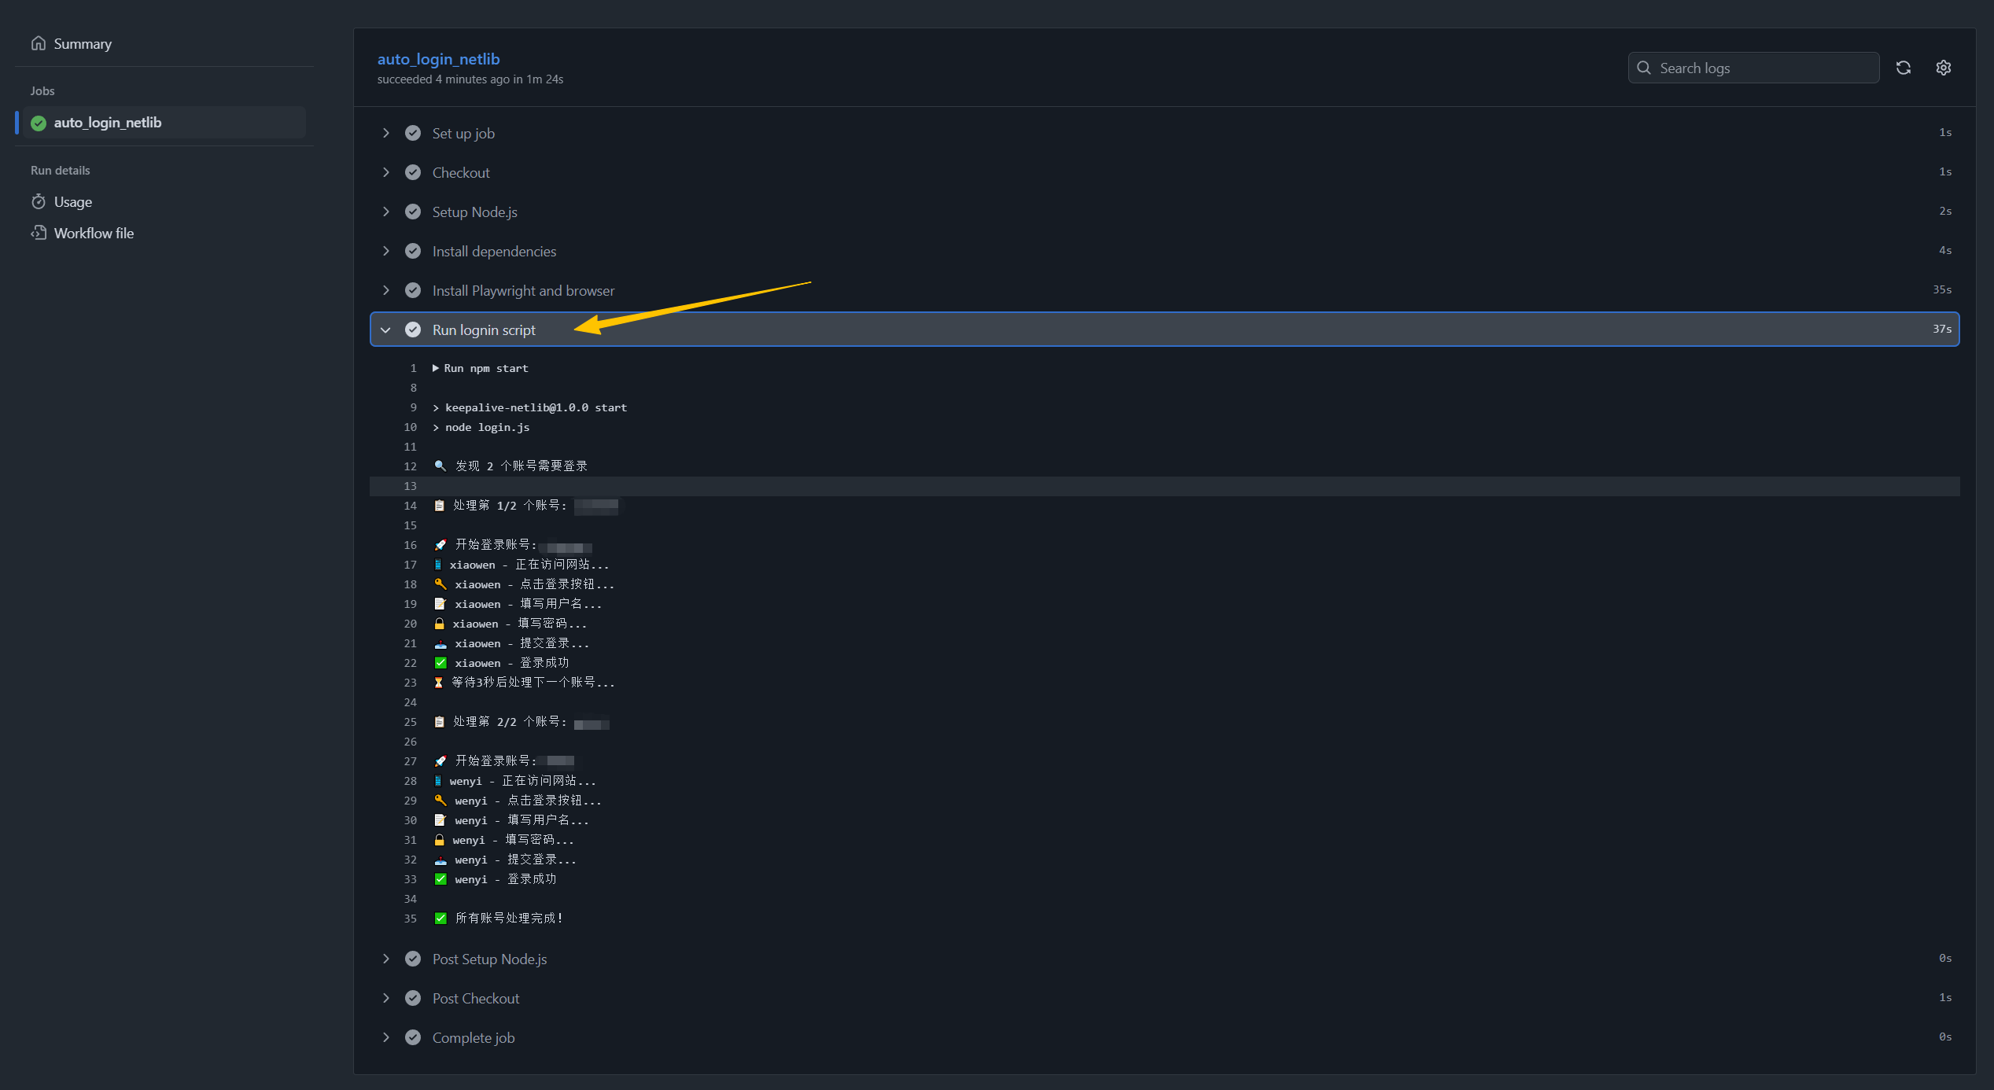Click the Set up job status checkmark

(x=413, y=133)
